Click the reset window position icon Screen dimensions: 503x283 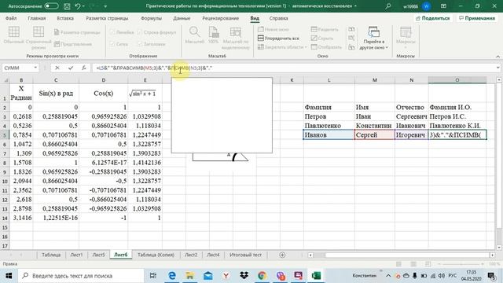click(x=351, y=47)
